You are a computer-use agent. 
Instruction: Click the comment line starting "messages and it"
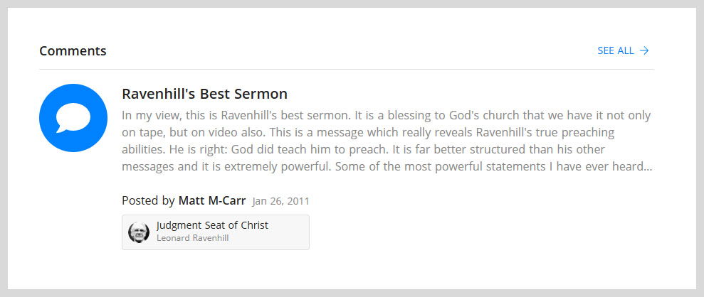coord(386,167)
